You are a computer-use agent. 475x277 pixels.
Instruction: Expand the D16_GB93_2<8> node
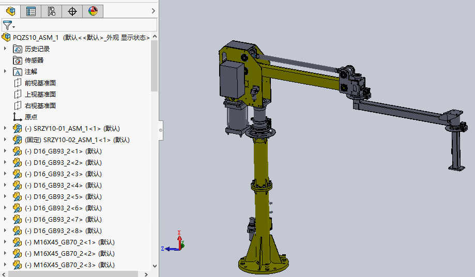click(5, 230)
